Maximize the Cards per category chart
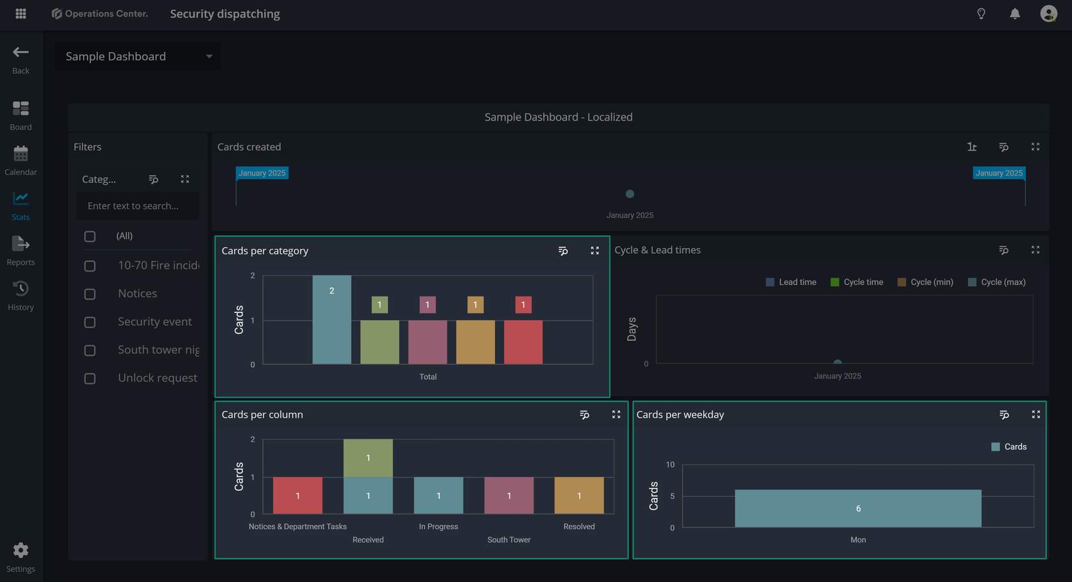Screen dimensions: 1072x582 point(594,251)
